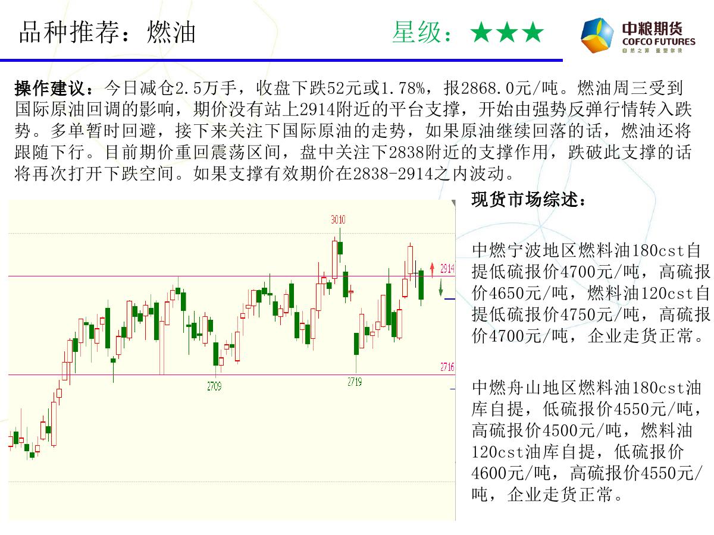The image size is (714, 535).
Task: Click the 现货市场综述 heading
Action: 530,200
